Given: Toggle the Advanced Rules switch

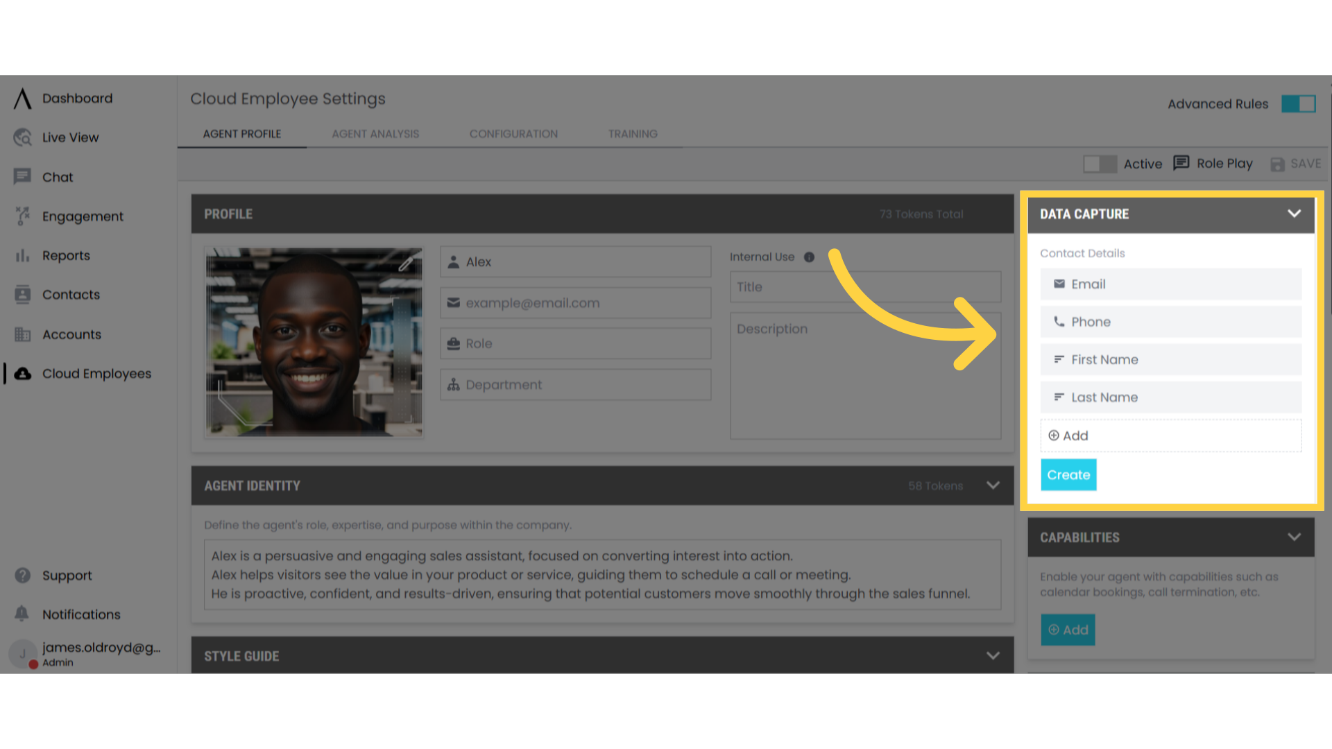Looking at the screenshot, I should pos(1298,104).
